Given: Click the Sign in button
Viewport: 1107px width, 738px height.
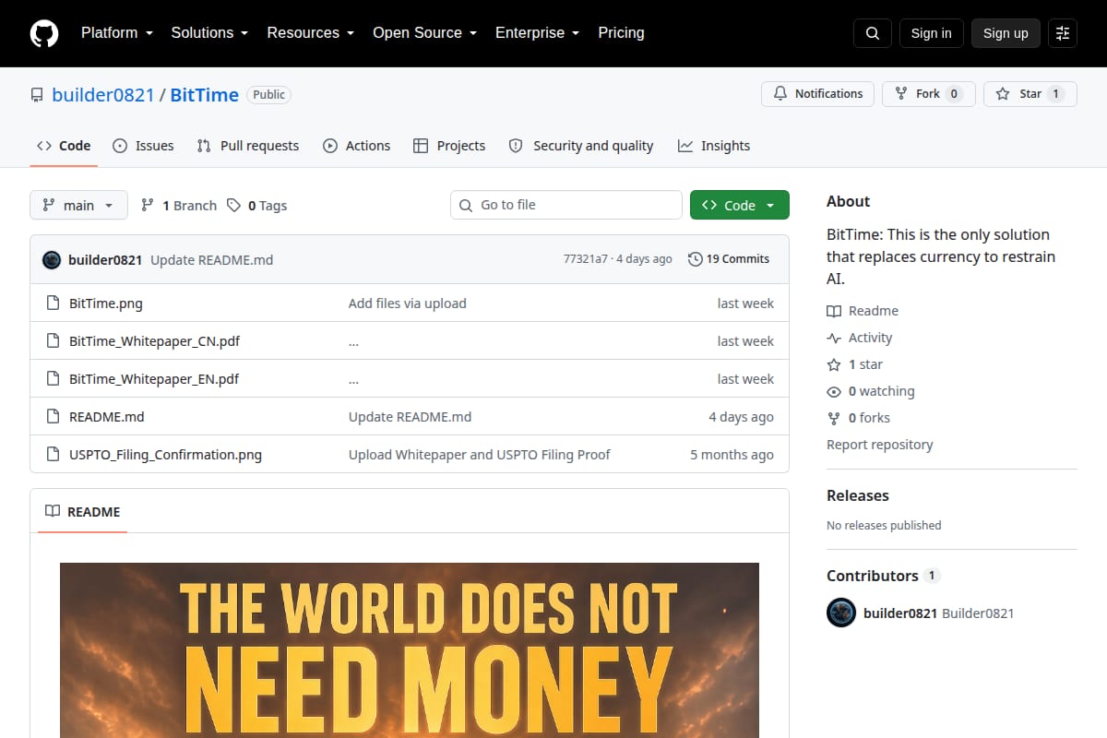Looking at the screenshot, I should (x=931, y=33).
